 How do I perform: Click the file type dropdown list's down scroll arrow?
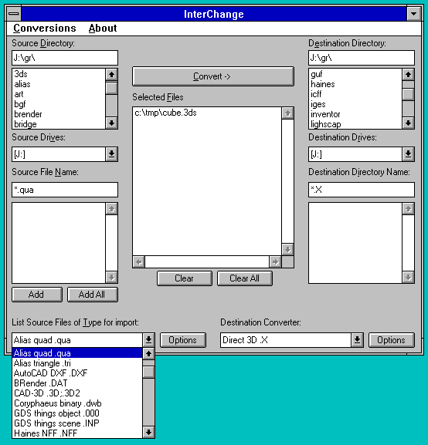coord(148,432)
